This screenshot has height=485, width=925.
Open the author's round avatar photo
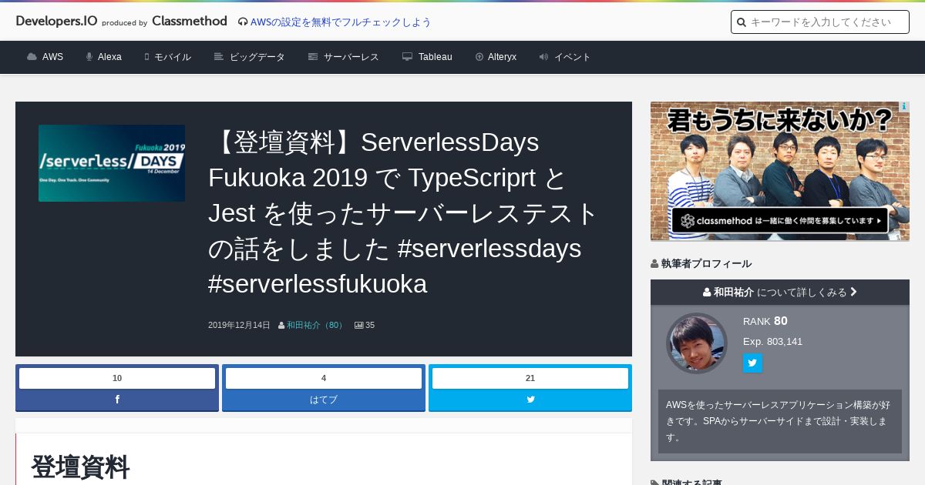pos(697,343)
